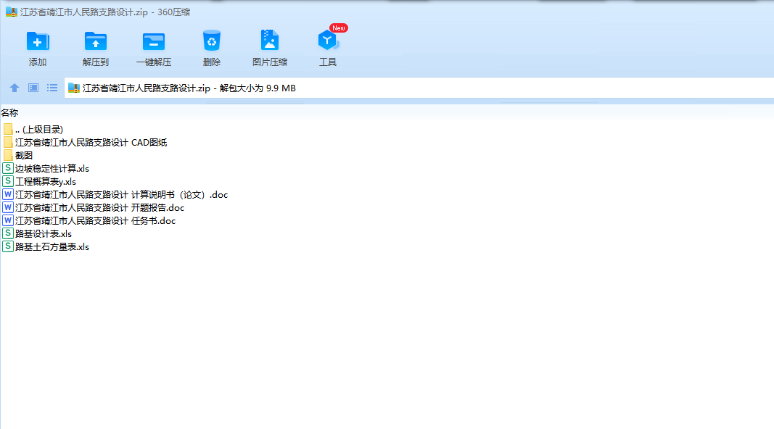This screenshot has height=429, width=774.
Task: Click the 删除 (Delete) trash icon
Action: pos(212,41)
